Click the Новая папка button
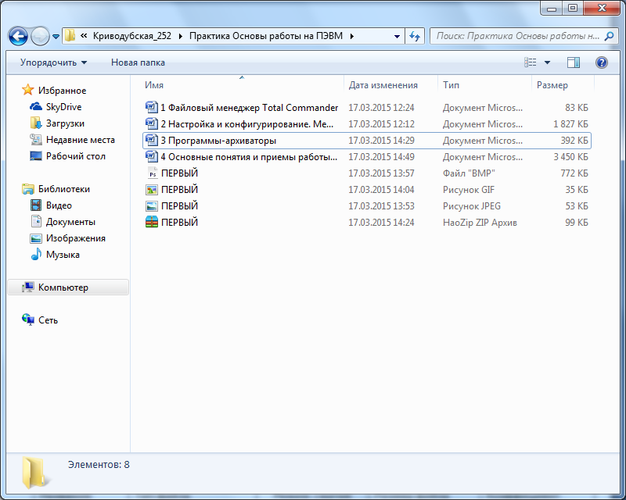 click(138, 62)
